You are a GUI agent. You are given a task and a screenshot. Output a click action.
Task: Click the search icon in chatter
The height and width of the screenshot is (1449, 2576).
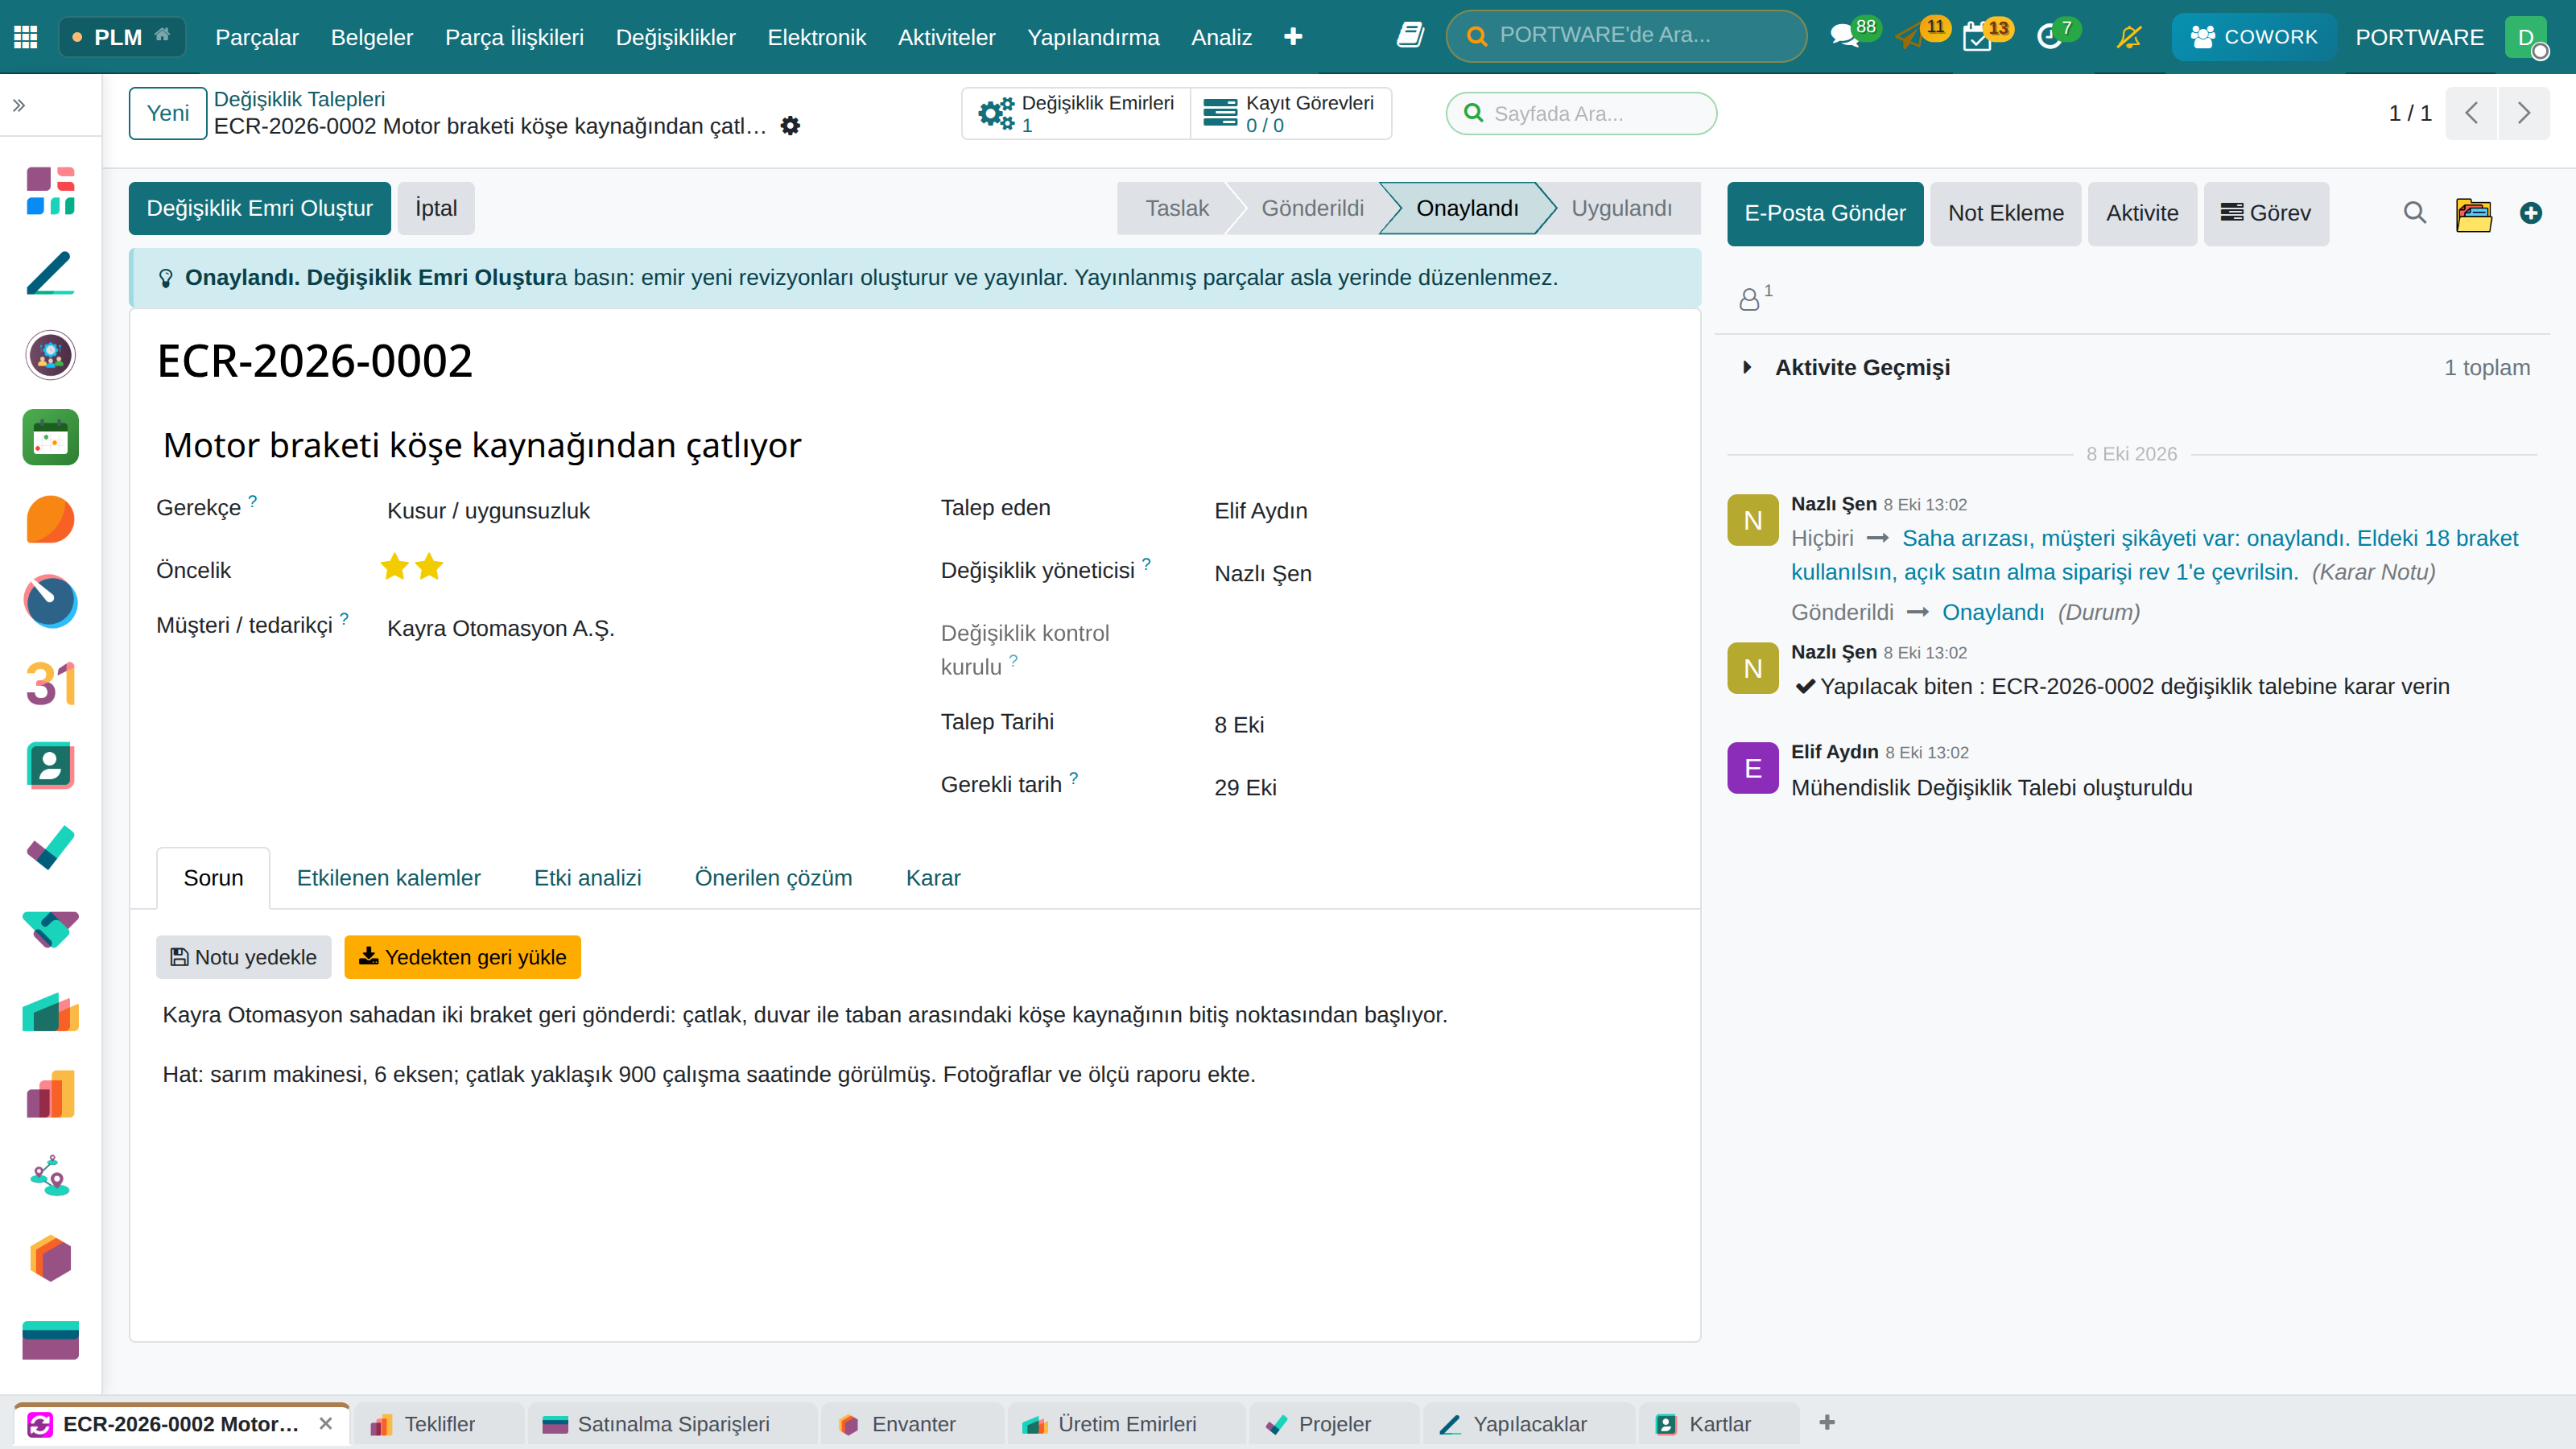pyautogui.click(x=2415, y=213)
